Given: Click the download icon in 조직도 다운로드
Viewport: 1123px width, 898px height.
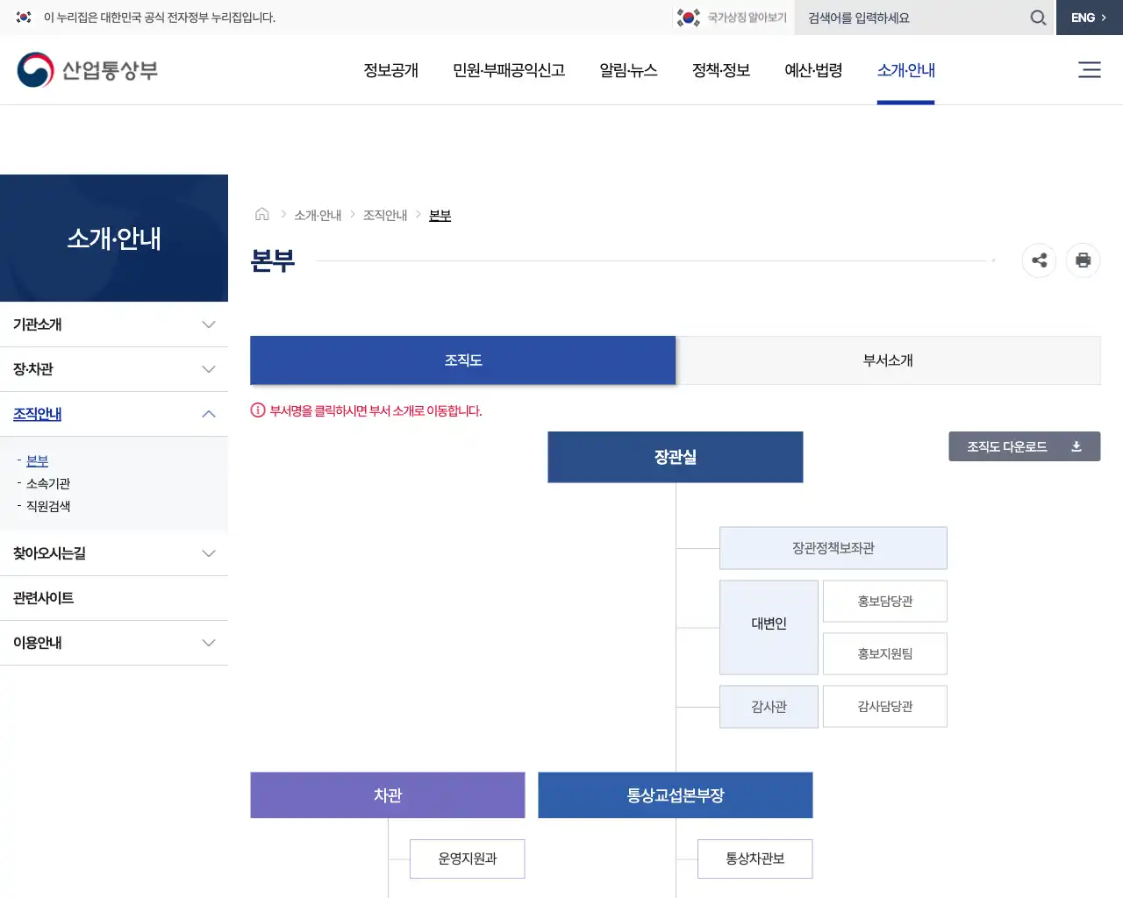Looking at the screenshot, I should 1077,445.
